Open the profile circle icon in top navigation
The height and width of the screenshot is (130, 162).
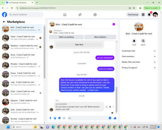(95, 15)
